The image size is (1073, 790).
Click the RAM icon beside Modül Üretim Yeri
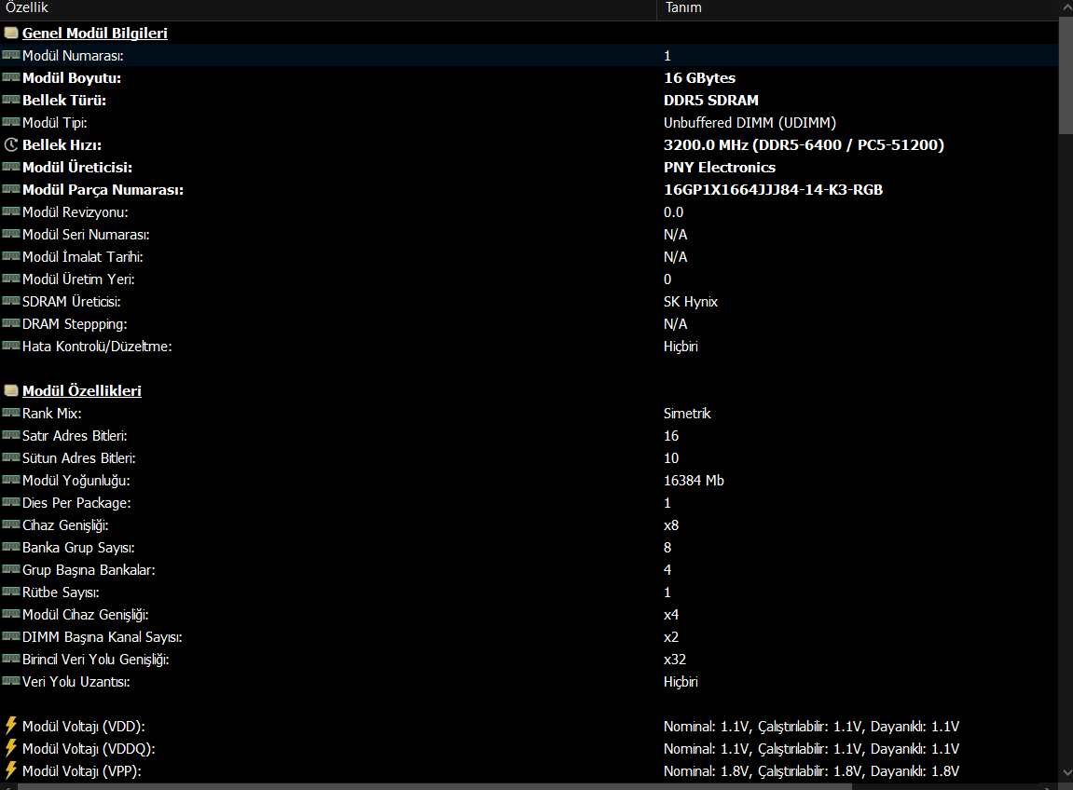(x=11, y=279)
